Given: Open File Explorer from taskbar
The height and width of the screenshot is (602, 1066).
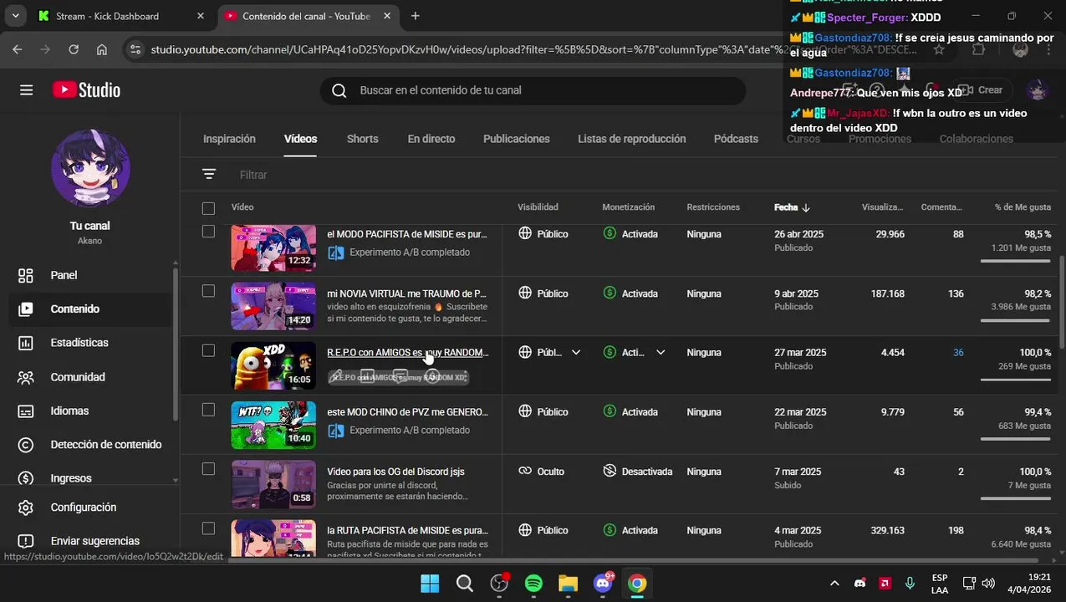Looking at the screenshot, I should tap(568, 584).
